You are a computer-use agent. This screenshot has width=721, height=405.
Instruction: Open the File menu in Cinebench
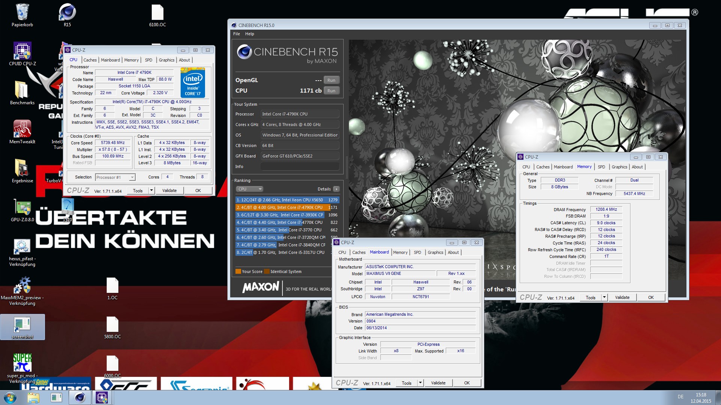pyautogui.click(x=237, y=34)
